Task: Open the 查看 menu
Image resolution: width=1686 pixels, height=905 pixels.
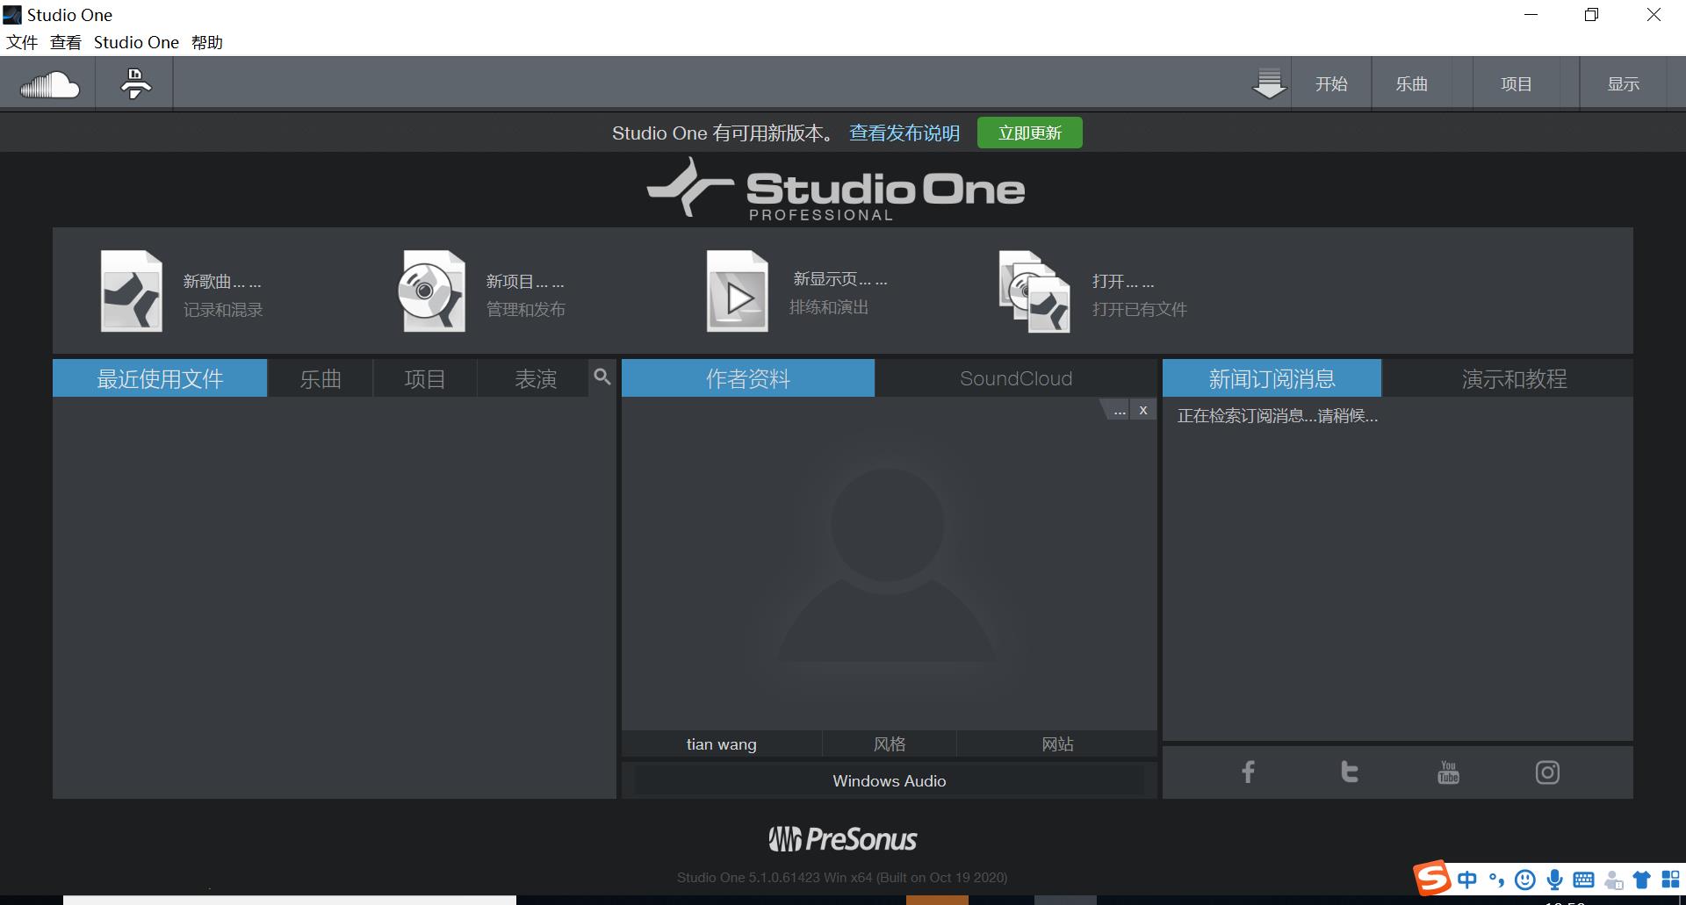Action: (66, 42)
